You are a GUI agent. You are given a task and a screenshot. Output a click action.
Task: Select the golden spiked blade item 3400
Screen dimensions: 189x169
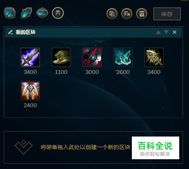click(x=154, y=57)
